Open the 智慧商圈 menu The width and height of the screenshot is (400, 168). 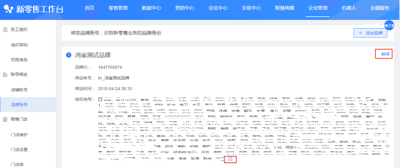(x=285, y=8)
